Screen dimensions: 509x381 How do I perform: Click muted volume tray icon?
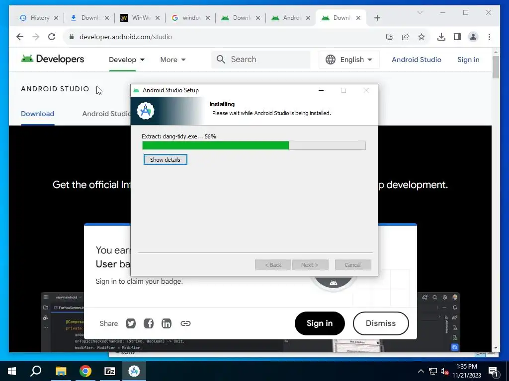tap(444, 371)
